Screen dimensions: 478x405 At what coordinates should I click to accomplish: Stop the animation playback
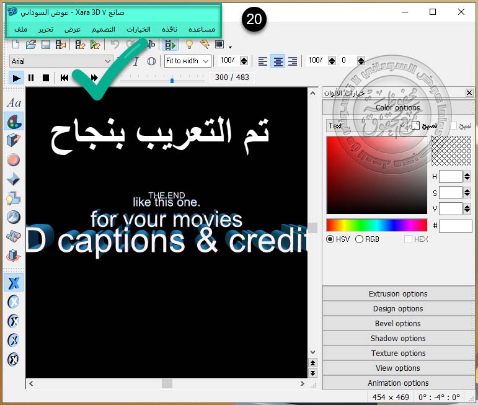click(x=46, y=78)
